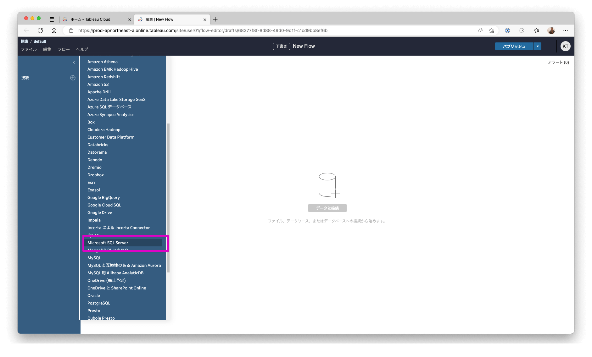The height and width of the screenshot is (357, 592).
Task: Add this page to favorites
Action: [491, 30]
